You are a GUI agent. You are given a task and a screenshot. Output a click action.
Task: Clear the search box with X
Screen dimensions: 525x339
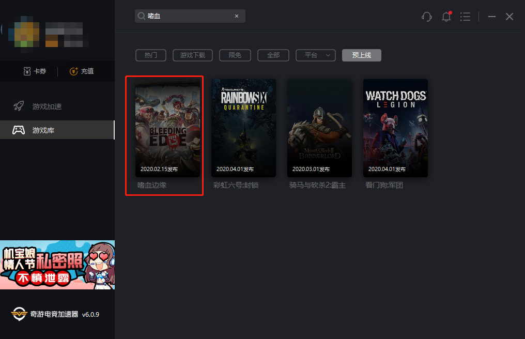237,16
